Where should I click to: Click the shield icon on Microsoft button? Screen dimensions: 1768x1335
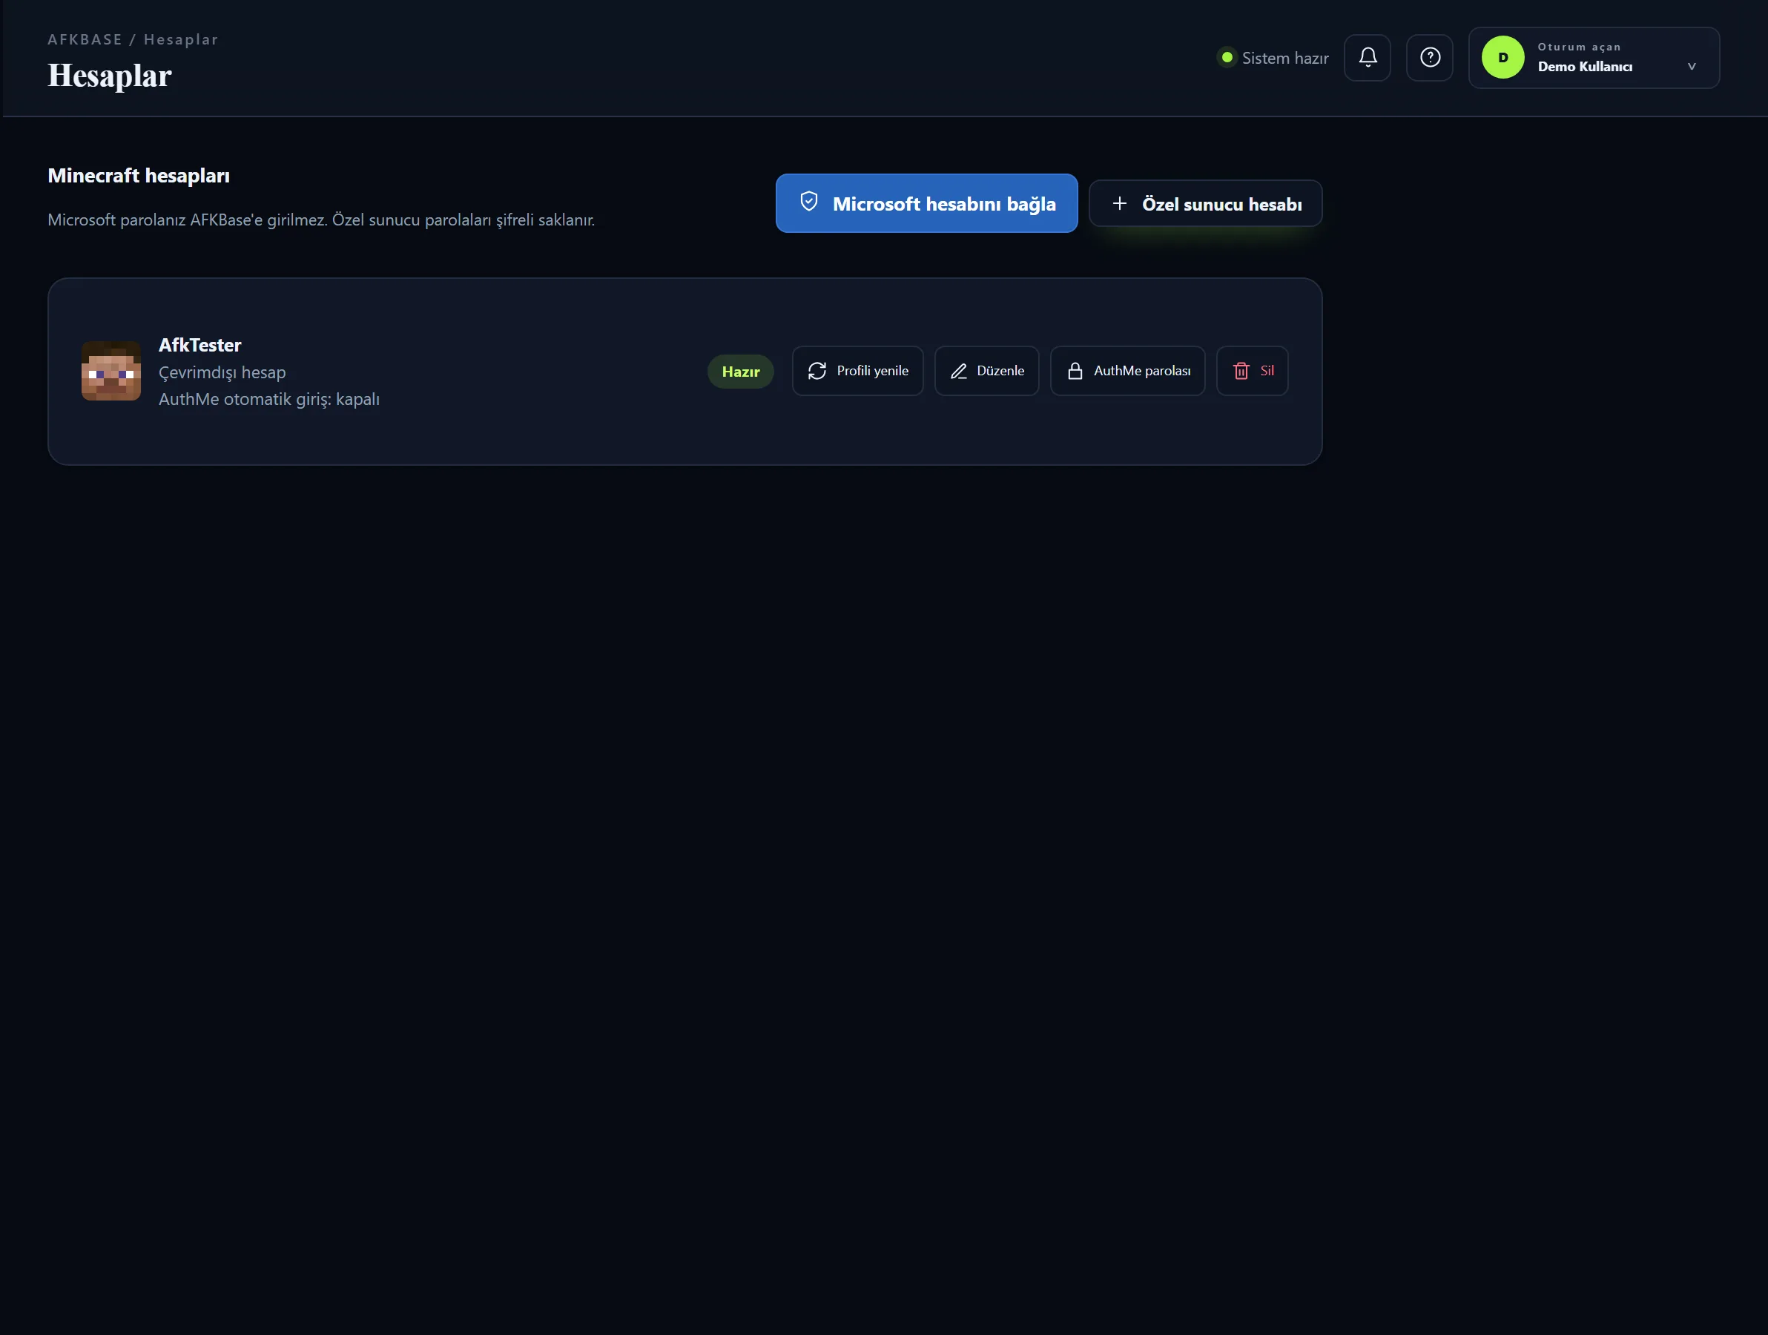click(809, 202)
